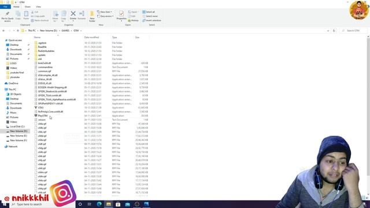This screenshot has width=370, height=208.
Task: Switch to the Share ribbon tab
Action: point(27,7)
